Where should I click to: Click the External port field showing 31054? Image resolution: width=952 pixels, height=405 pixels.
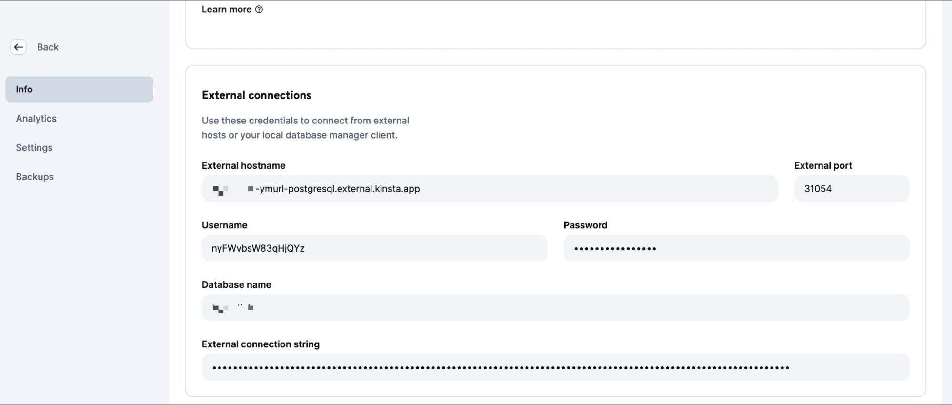pyautogui.click(x=851, y=189)
